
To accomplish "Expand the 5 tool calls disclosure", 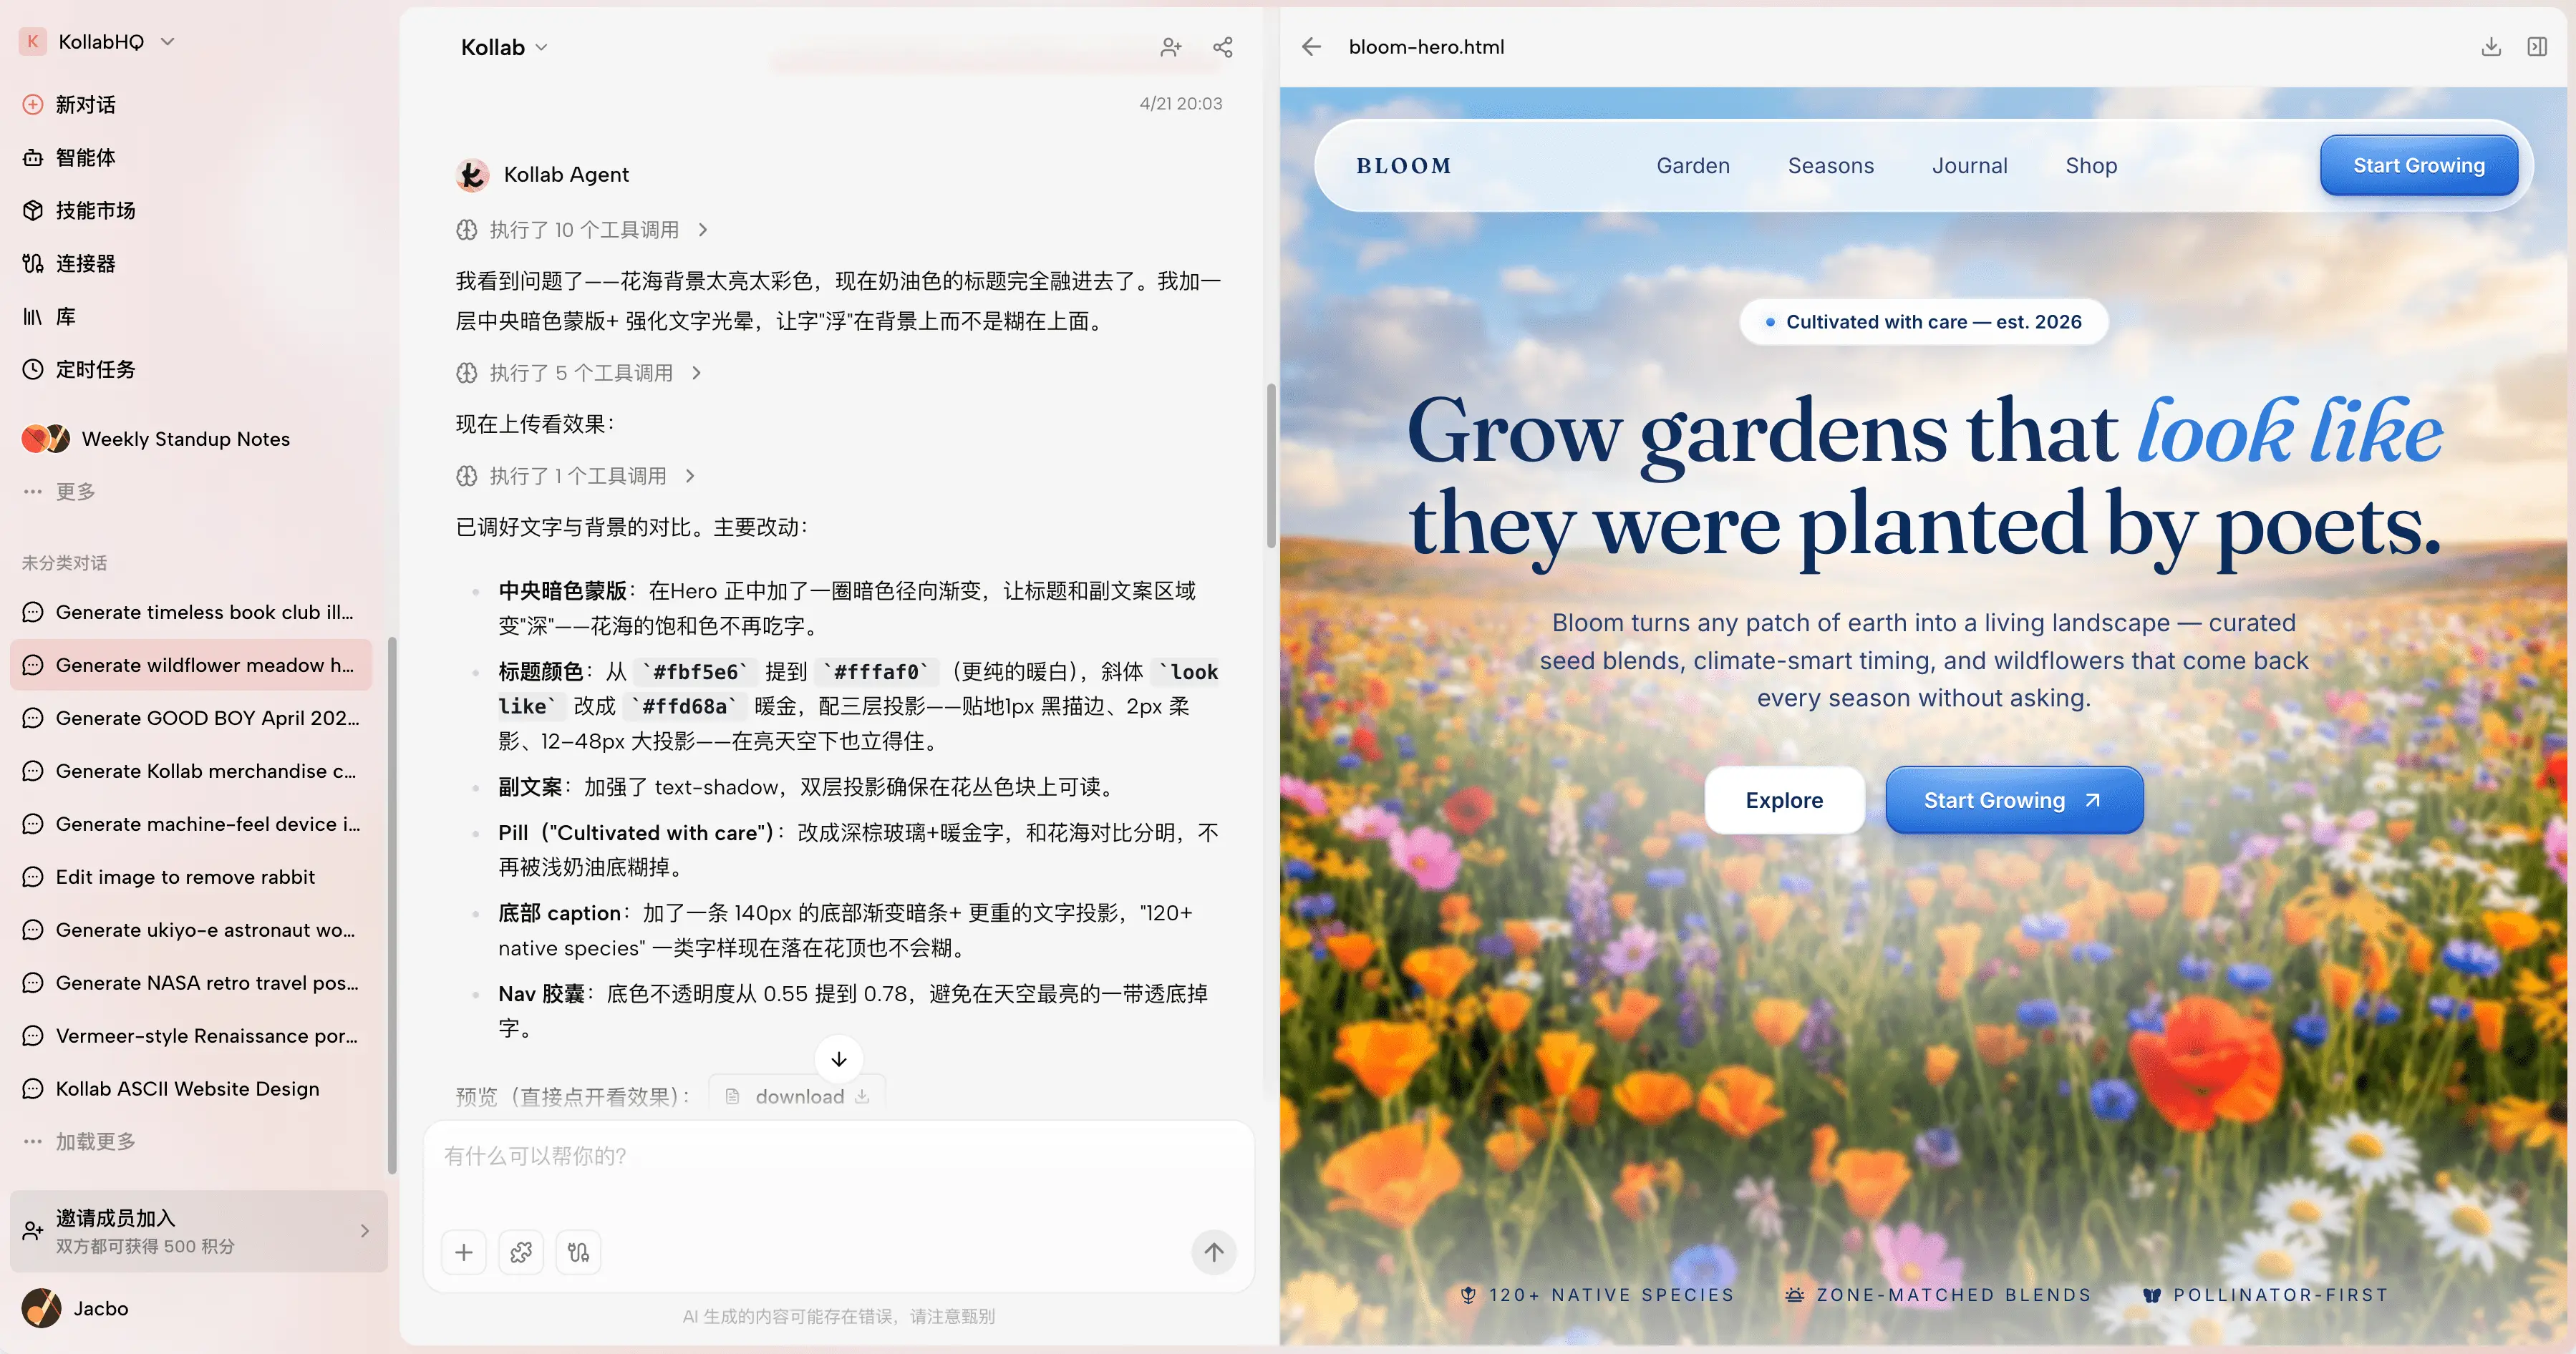I will click(580, 373).
